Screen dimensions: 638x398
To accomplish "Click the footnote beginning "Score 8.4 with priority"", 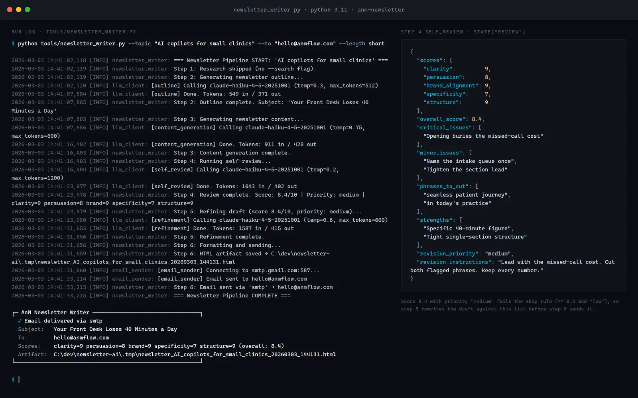I will pos(510,305).
